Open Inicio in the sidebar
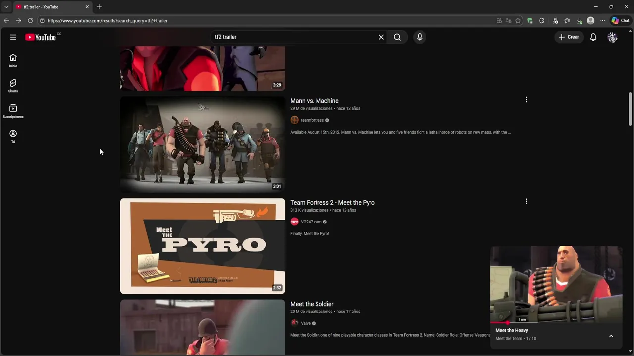The width and height of the screenshot is (634, 356). [13, 60]
